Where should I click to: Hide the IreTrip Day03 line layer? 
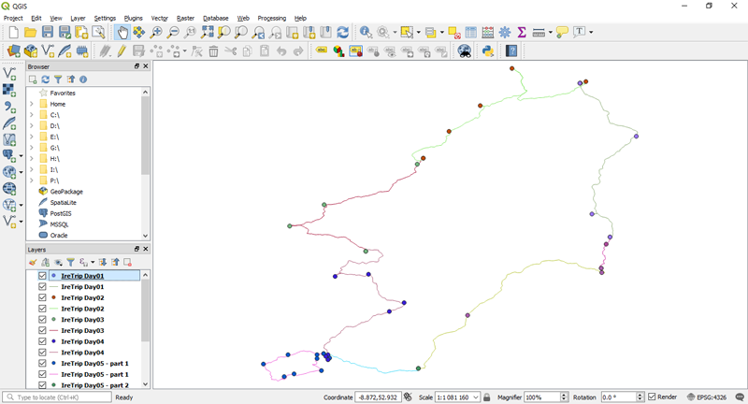coord(42,330)
